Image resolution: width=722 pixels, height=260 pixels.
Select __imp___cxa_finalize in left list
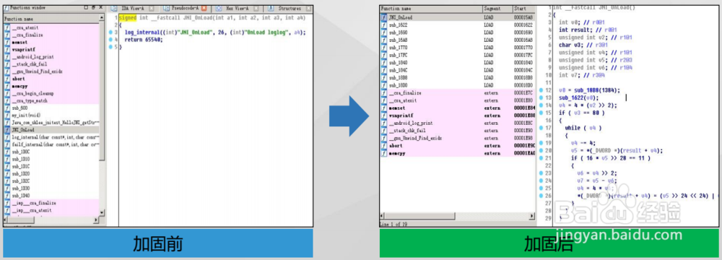click(x=51, y=203)
